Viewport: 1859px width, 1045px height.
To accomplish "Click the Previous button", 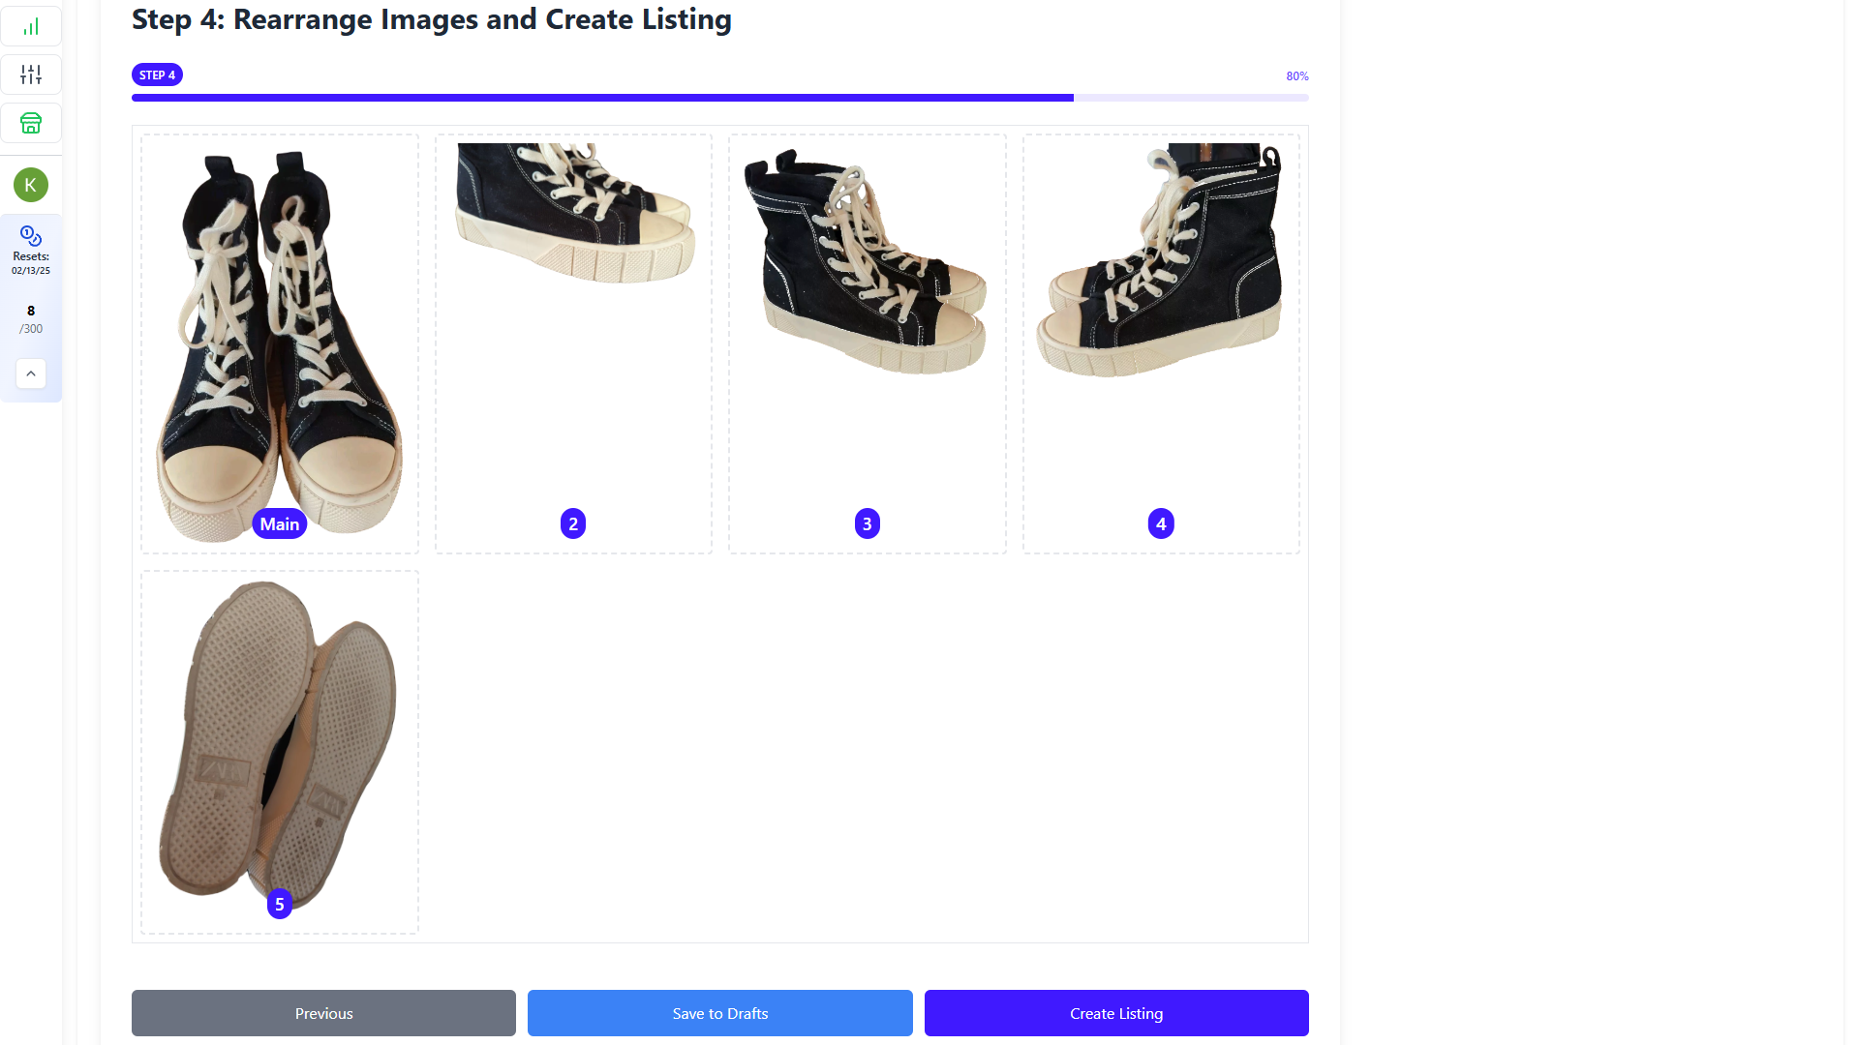I will pyautogui.click(x=323, y=1013).
